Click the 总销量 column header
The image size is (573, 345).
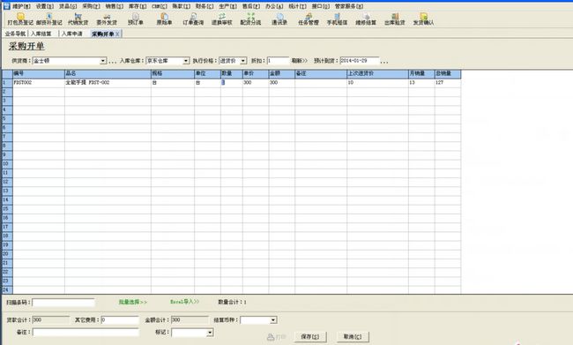(x=448, y=73)
